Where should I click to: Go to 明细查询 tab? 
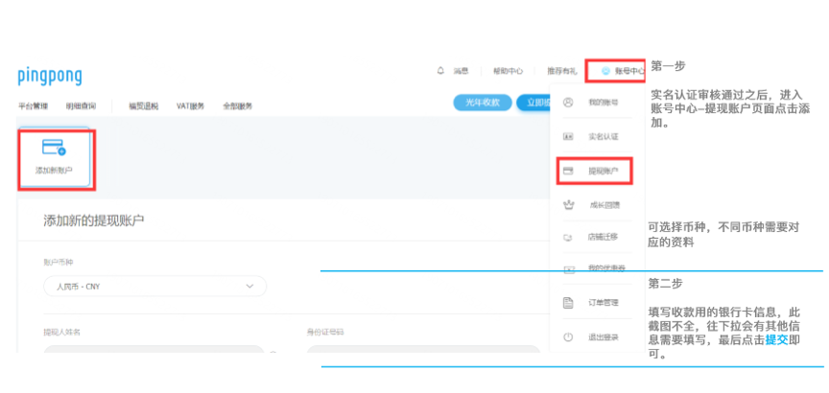[x=81, y=106]
